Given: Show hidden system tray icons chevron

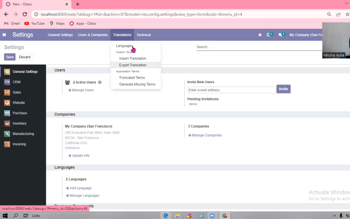Looking at the screenshot, I should coord(334,216).
